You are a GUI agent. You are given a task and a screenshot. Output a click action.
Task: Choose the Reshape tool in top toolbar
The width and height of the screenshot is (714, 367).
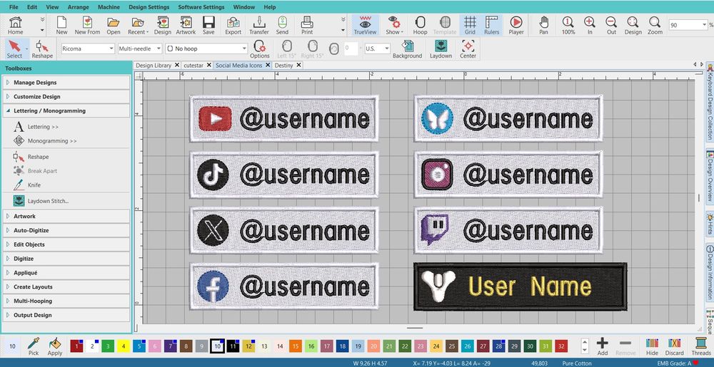pos(42,49)
